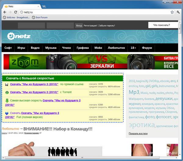Click the netz.ru address bar
Screen dimensions: 183x161
tap(91, 12)
